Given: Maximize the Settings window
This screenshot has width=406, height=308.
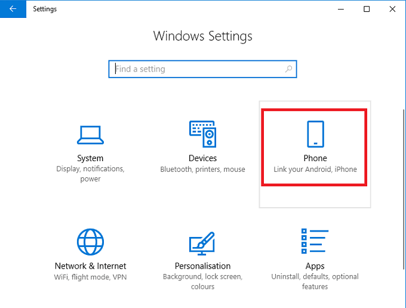Looking at the screenshot, I should click(x=367, y=9).
